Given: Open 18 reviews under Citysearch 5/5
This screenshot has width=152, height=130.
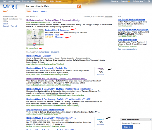Looking at the screenshot, I should click(x=101, y=124).
